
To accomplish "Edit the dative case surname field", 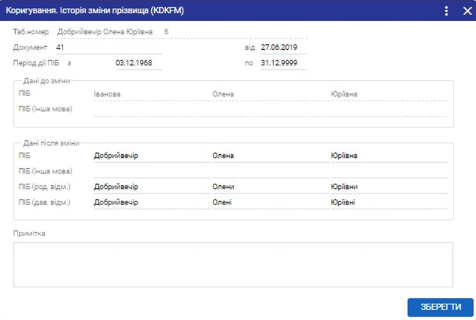I will [151, 203].
